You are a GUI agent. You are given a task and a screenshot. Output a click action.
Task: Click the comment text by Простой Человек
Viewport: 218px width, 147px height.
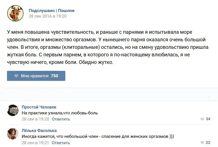click(60, 113)
